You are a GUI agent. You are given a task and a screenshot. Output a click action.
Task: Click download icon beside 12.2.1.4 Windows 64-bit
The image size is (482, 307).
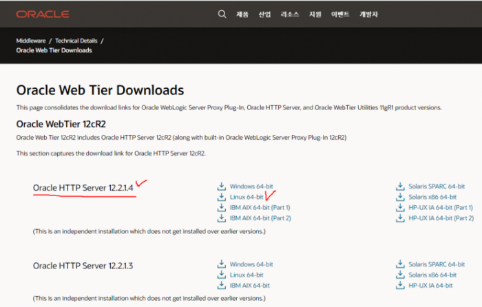tap(221, 187)
